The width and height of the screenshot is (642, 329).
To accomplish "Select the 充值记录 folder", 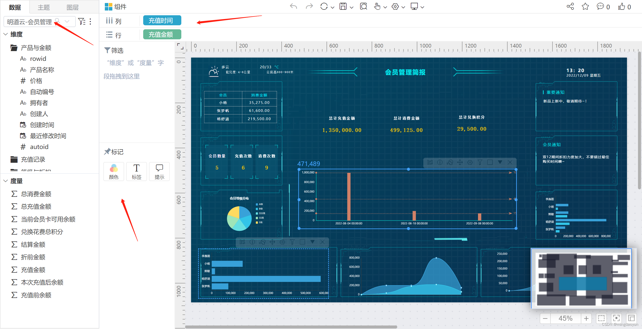I will [28, 159].
